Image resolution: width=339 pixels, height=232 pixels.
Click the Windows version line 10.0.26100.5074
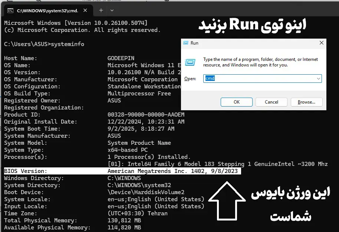[x=76, y=23]
